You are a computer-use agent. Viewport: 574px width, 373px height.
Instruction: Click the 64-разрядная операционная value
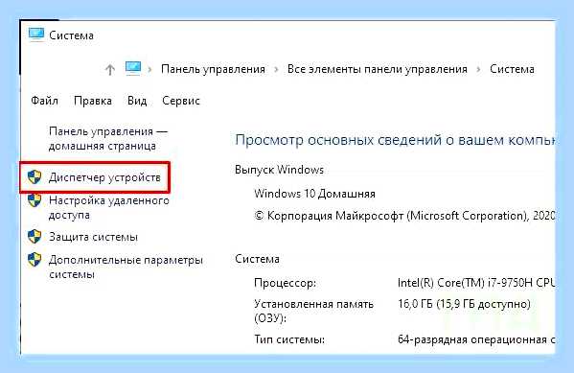(x=476, y=339)
